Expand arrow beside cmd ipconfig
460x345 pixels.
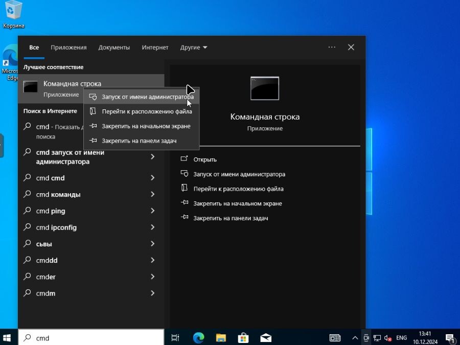pos(152,227)
